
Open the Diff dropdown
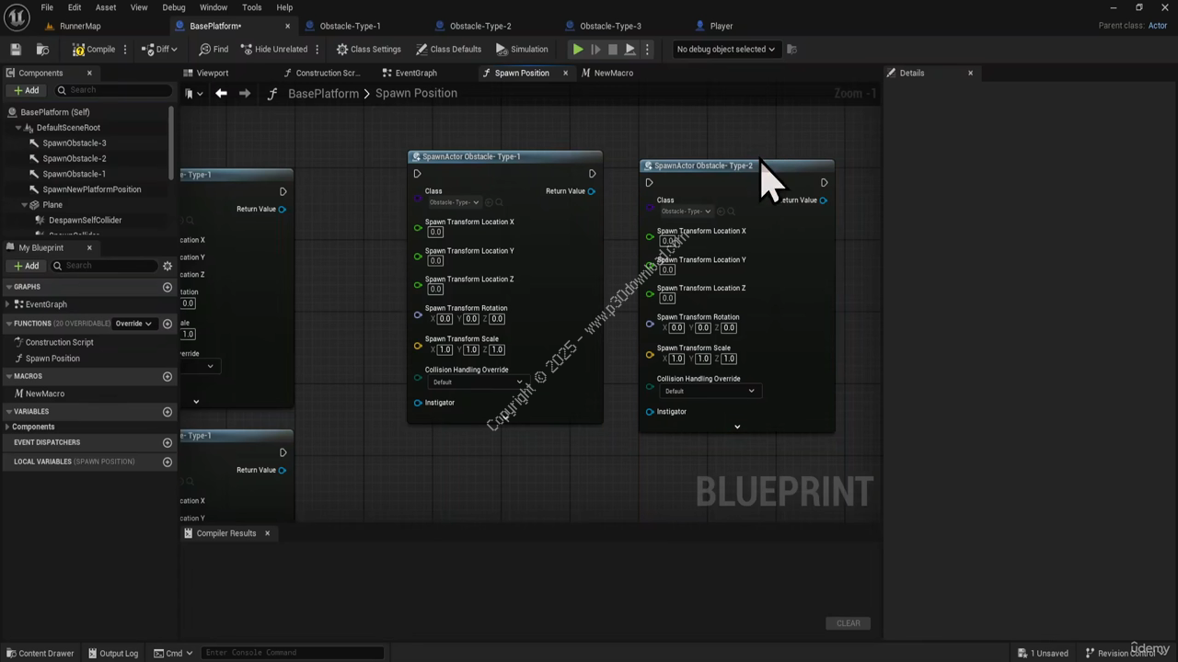tap(160, 49)
